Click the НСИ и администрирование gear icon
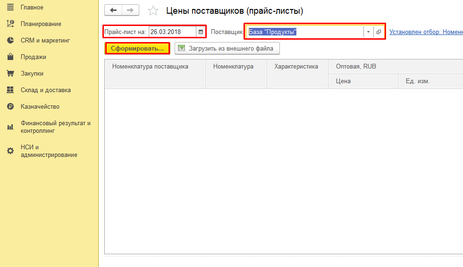463x267 pixels. point(10,151)
